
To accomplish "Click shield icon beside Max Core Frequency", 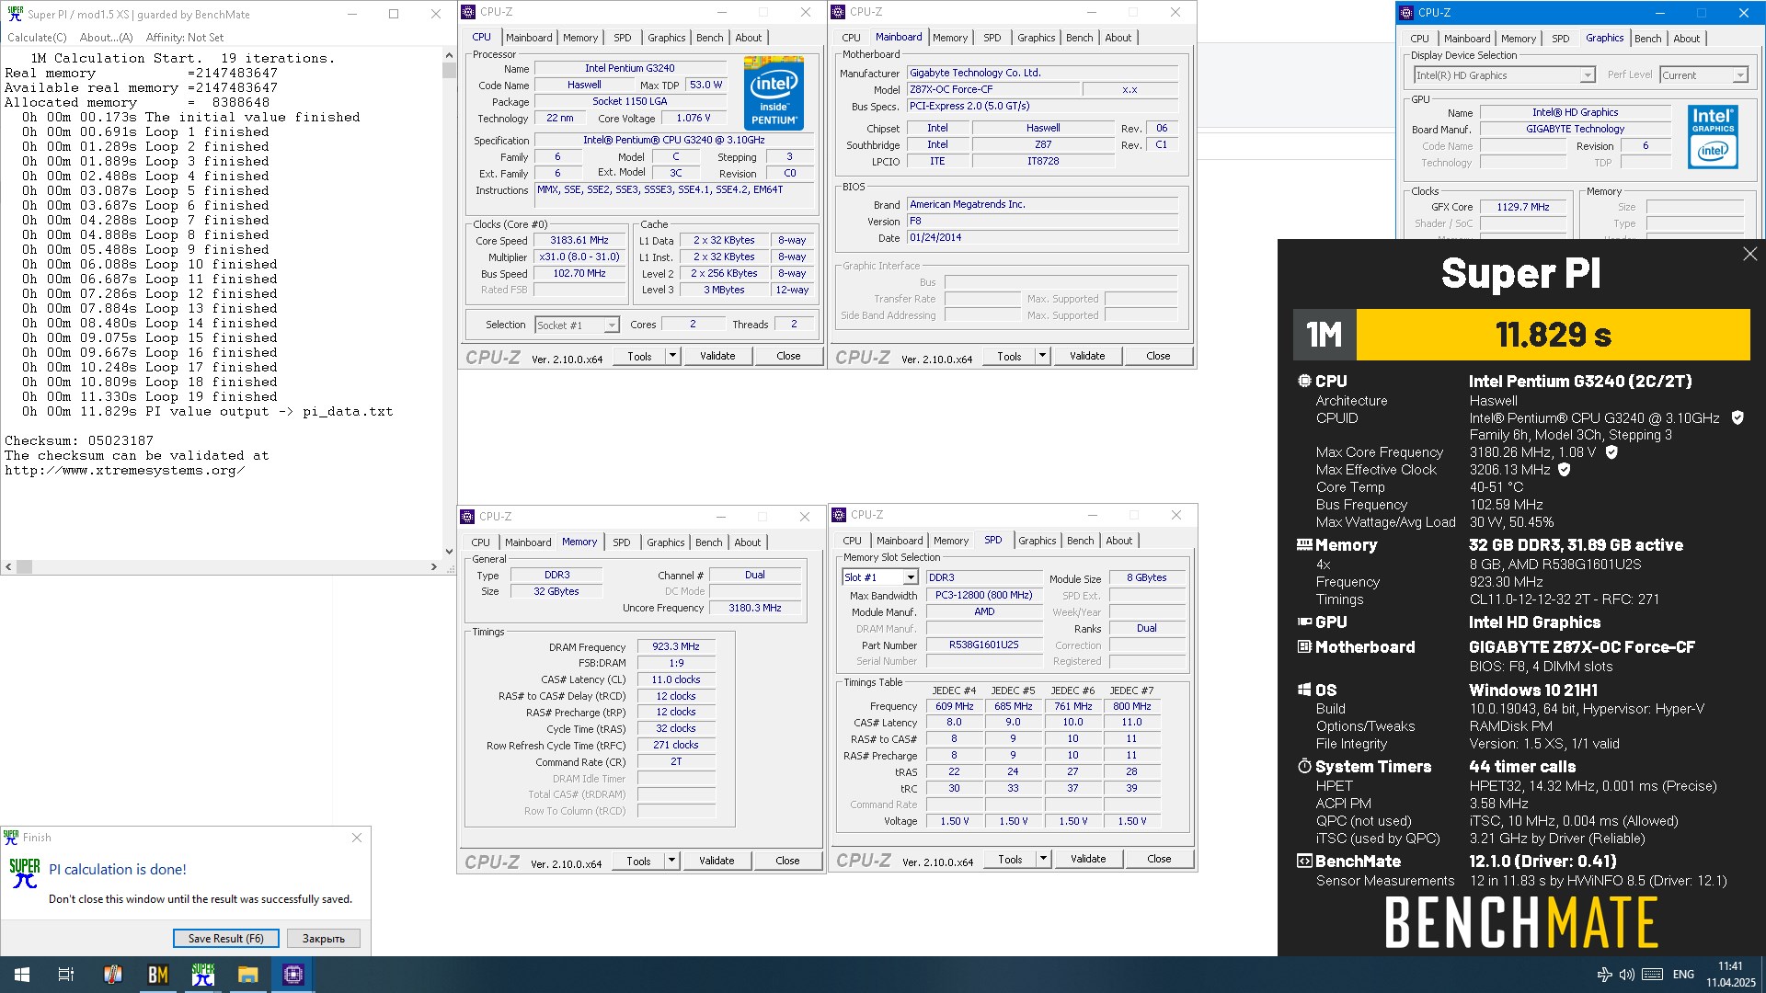I will point(1611,452).
